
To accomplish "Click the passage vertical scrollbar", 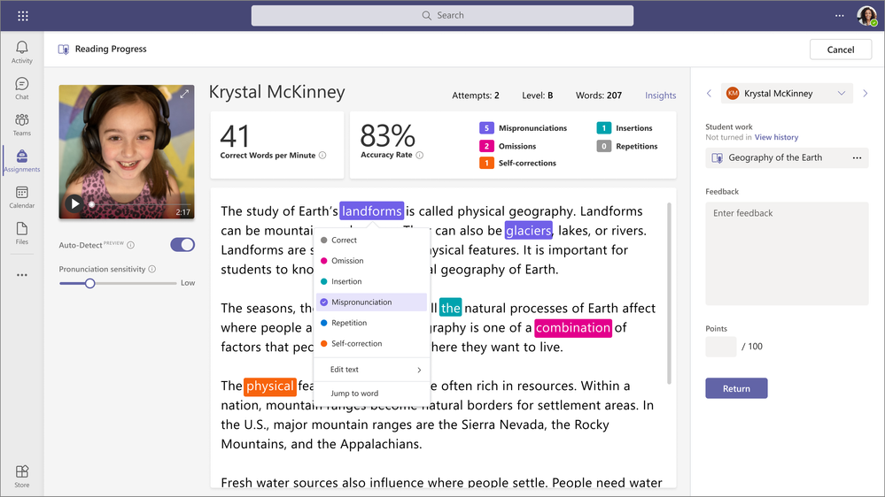I will coord(670,293).
